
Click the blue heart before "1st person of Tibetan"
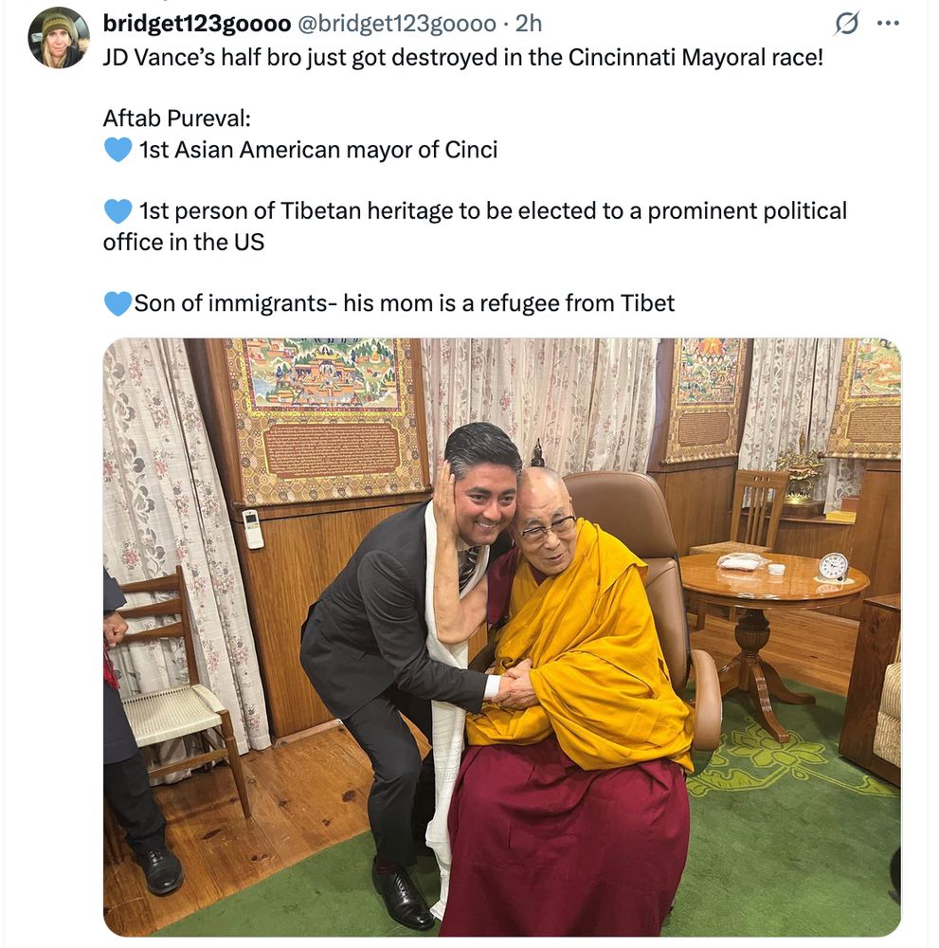pyautogui.click(x=117, y=211)
